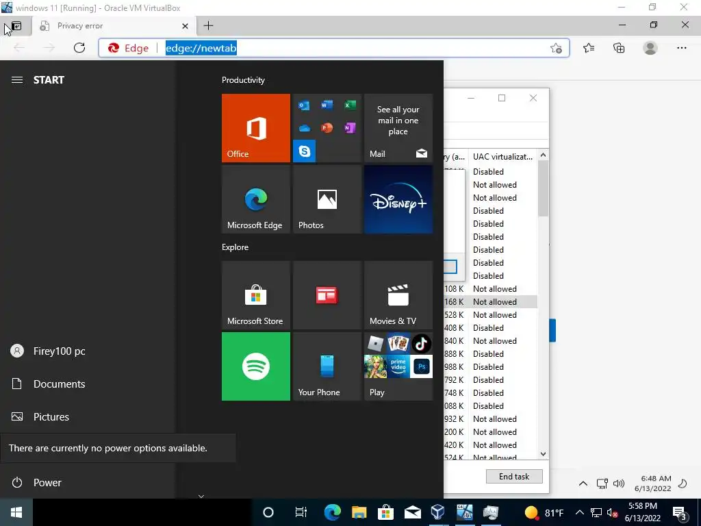Sort by UAC virtualization column header

tap(502, 157)
